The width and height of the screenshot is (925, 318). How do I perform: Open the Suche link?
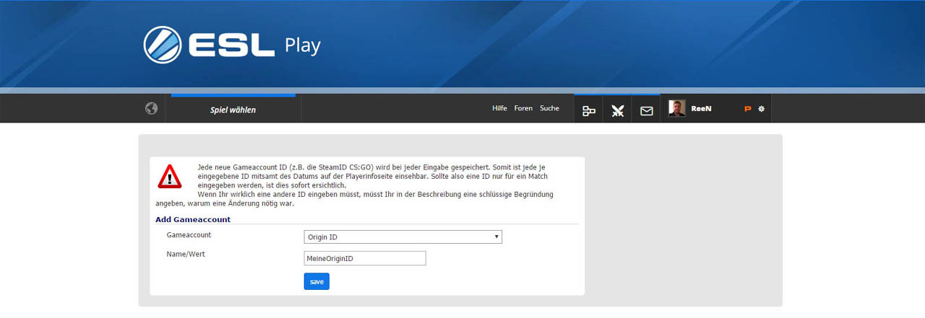tap(549, 108)
